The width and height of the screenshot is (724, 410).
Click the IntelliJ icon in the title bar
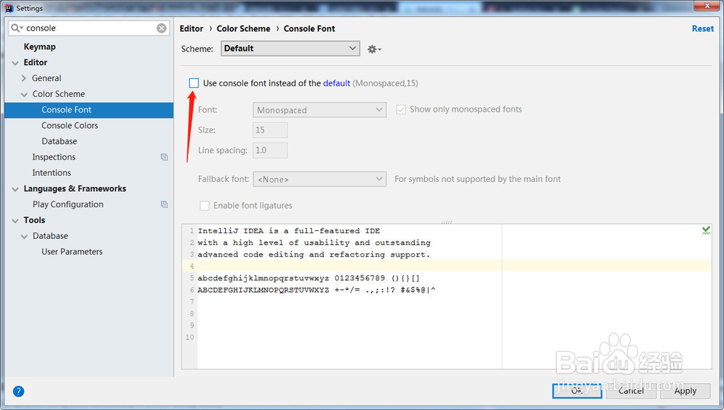point(9,8)
